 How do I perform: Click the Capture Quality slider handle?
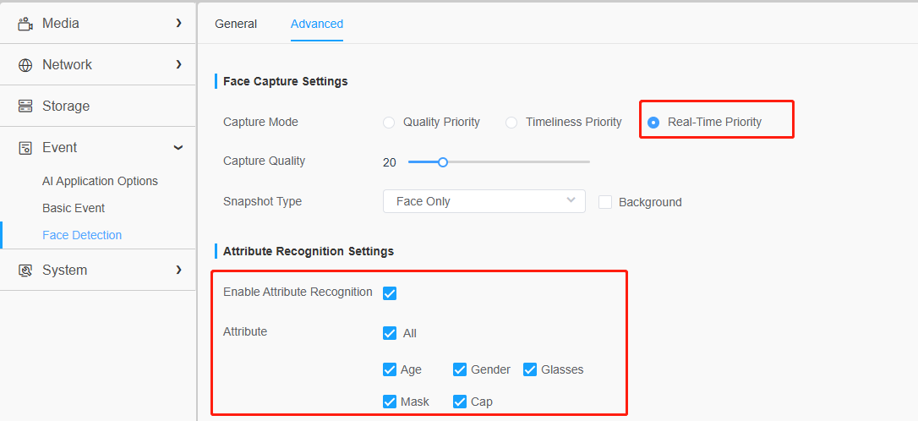point(443,162)
